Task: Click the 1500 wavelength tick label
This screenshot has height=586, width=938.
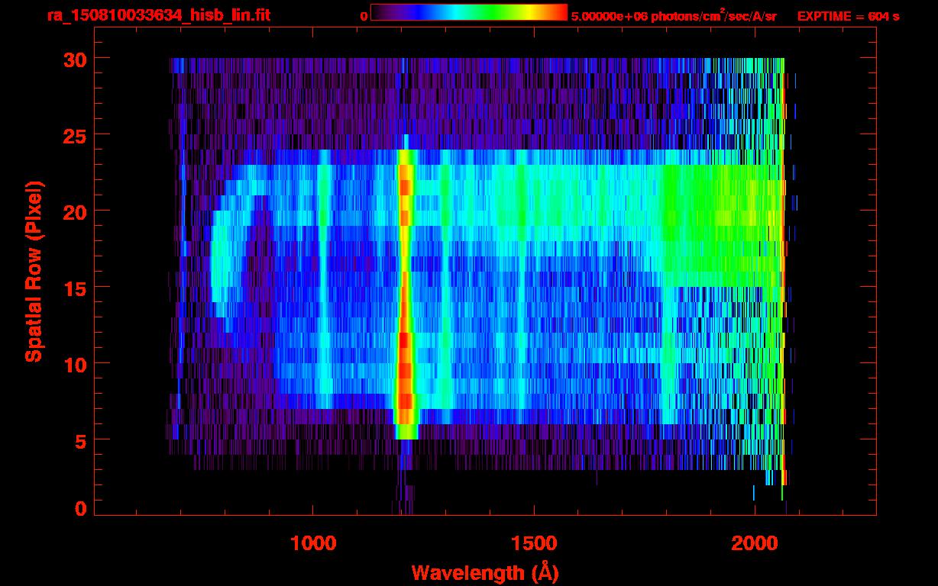Action: 534,543
